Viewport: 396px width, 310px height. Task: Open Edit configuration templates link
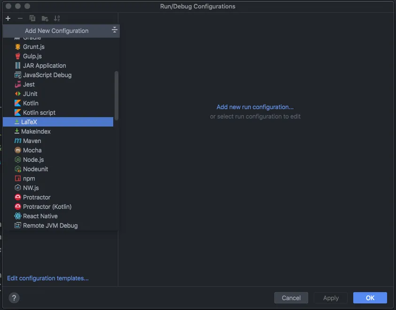click(48, 278)
